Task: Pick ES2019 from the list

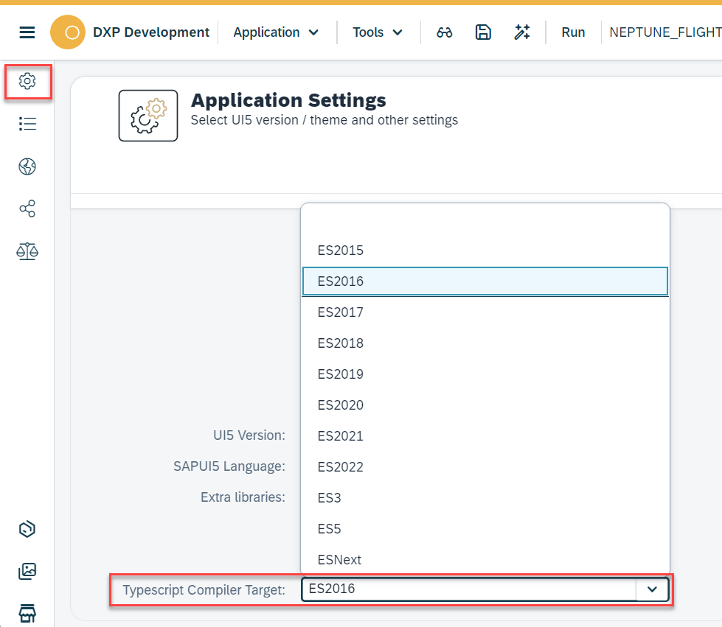Action: (485, 374)
